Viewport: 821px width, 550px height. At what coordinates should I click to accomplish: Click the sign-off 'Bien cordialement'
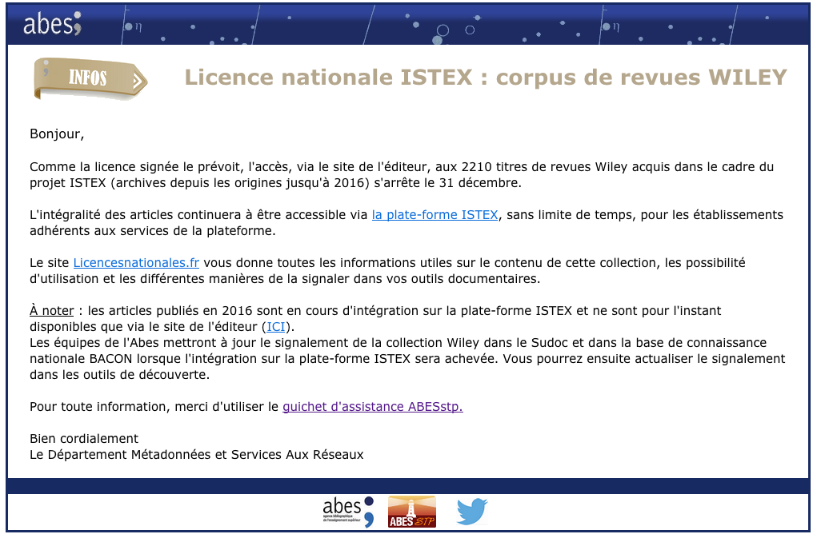(84, 439)
